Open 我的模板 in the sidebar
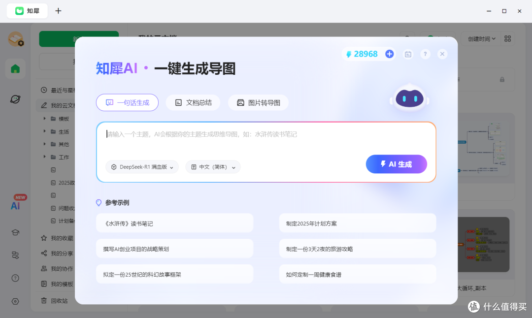The image size is (532, 318). coord(58,284)
